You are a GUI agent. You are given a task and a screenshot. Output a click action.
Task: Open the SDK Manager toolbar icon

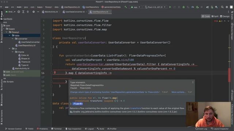216,7
